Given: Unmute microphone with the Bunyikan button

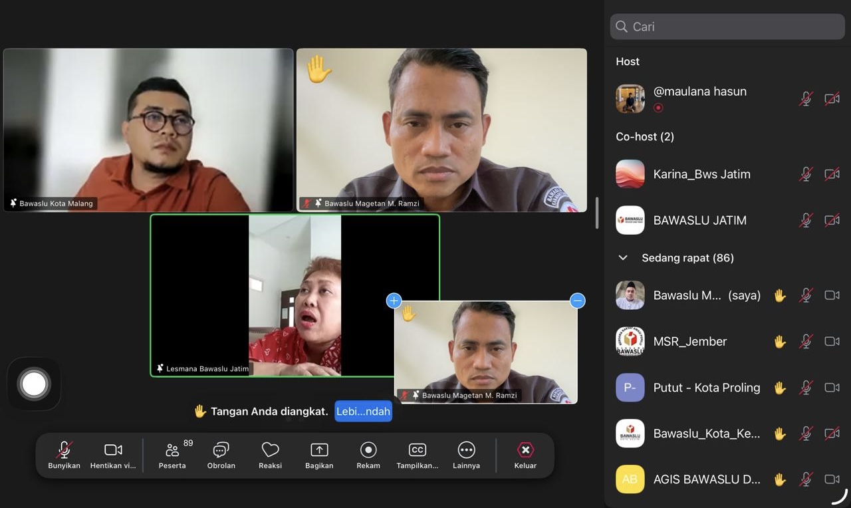Looking at the screenshot, I should point(64,451).
